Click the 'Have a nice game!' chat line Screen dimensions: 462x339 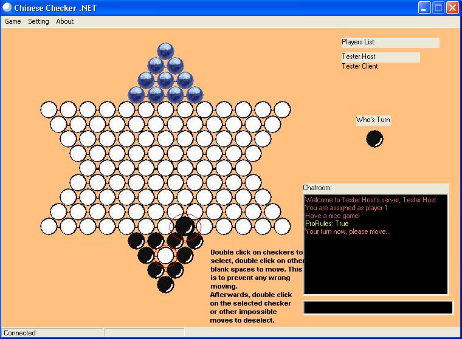(x=333, y=216)
